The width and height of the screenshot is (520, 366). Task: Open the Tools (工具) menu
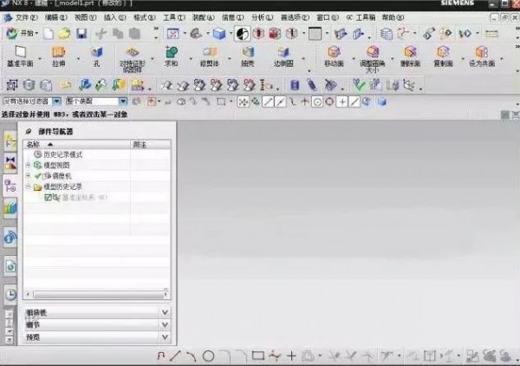(x=174, y=17)
